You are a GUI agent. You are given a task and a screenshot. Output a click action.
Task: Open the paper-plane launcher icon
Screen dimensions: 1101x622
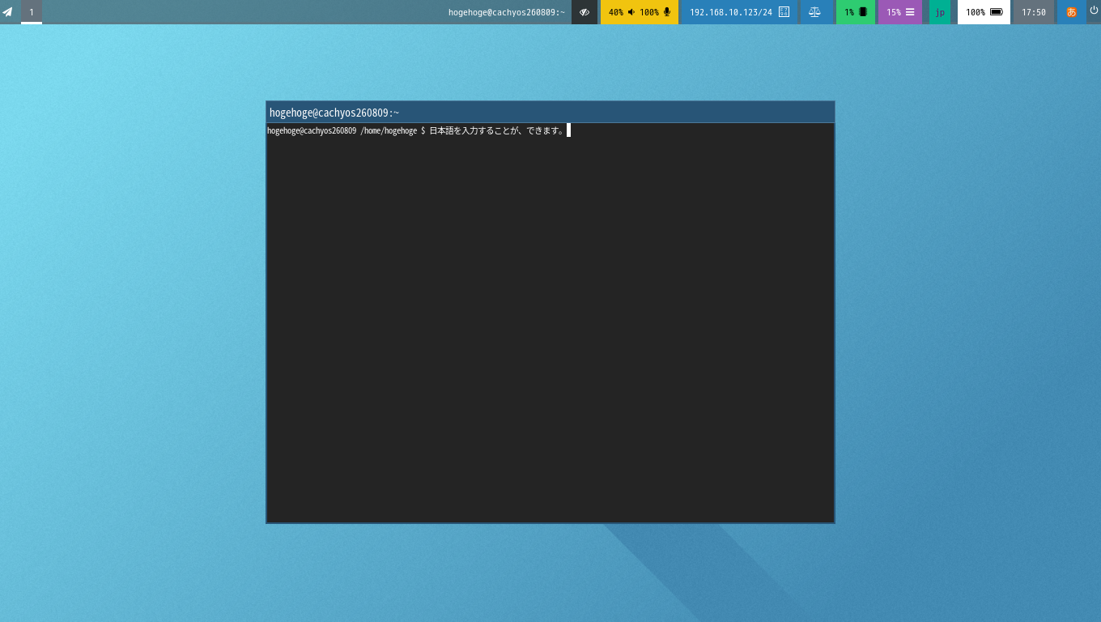pyautogui.click(x=7, y=12)
